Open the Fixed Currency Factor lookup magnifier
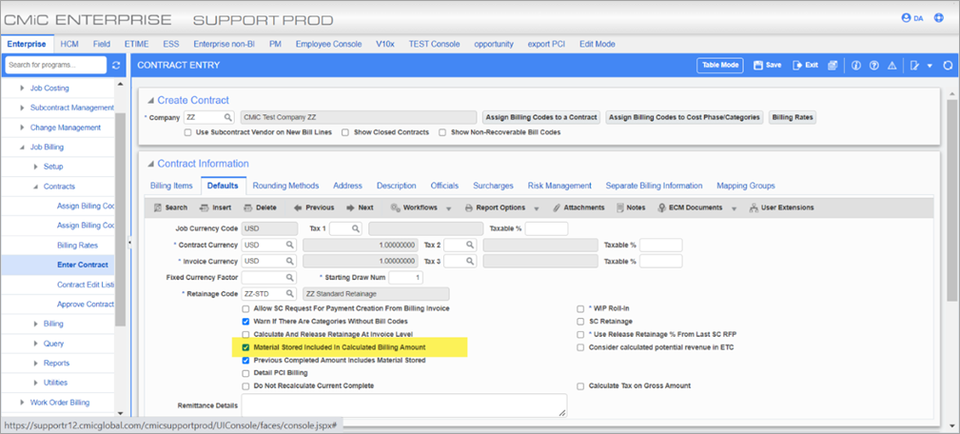This screenshot has height=434, width=960. pos(290,277)
